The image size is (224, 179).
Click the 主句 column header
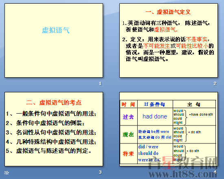coord(194,104)
